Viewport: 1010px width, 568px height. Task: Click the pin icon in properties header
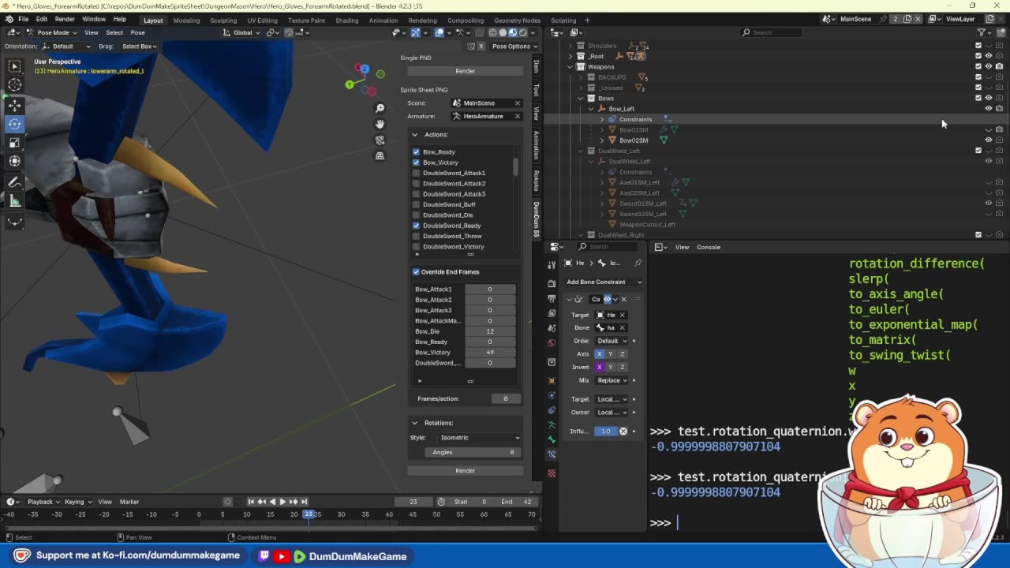tap(638, 263)
